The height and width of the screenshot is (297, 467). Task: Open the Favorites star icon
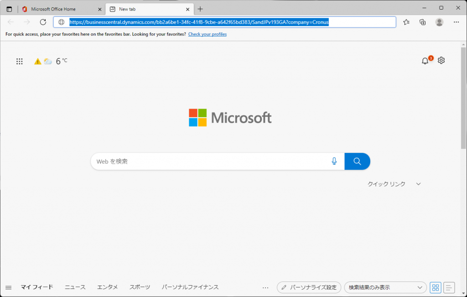(406, 22)
